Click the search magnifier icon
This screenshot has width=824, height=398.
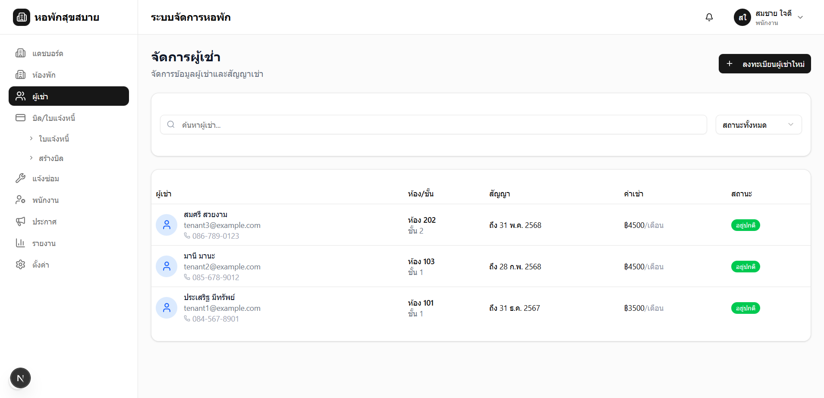coord(171,124)
